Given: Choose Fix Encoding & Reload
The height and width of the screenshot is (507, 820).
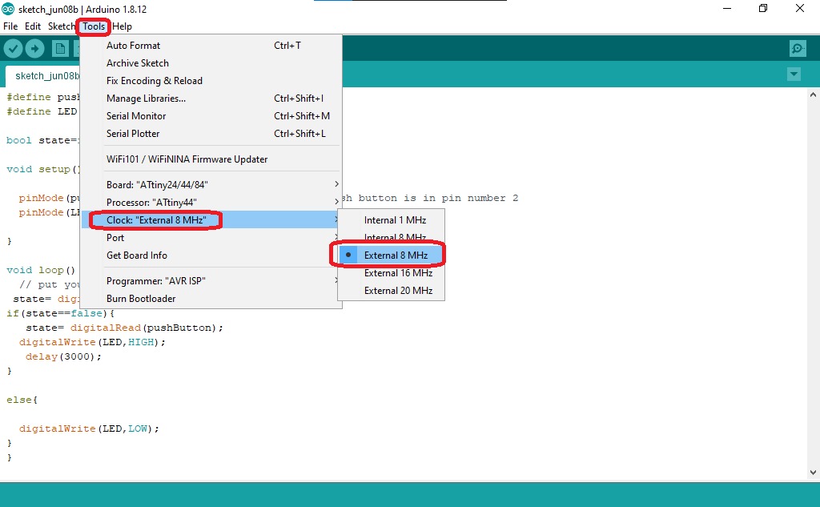Looking at the screenshot, I should click(211, 81).
